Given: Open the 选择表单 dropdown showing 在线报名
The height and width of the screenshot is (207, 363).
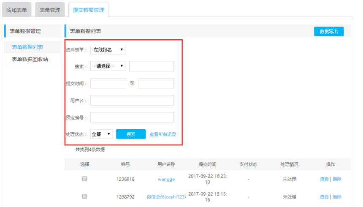Looking at the screenshot, I should 108,50.
